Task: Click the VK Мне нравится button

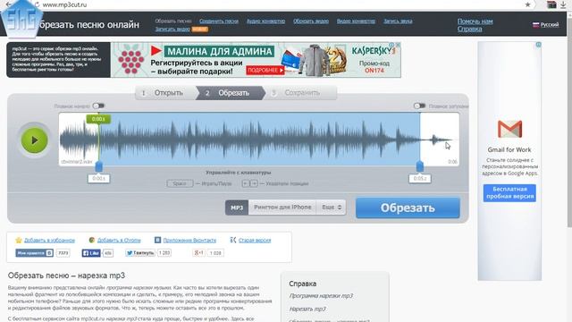Action: 34,252
